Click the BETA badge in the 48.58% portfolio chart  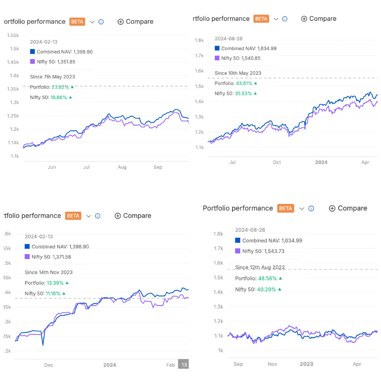(285, 208)
